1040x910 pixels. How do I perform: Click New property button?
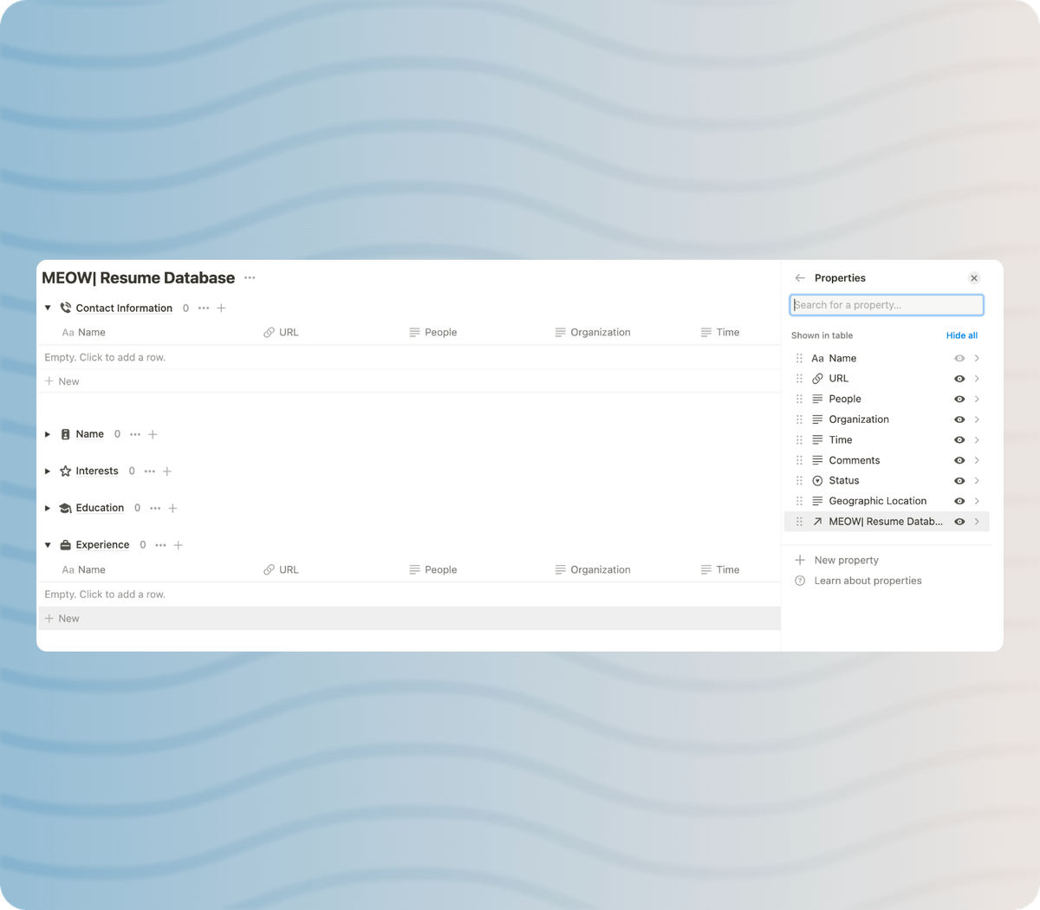846,561
